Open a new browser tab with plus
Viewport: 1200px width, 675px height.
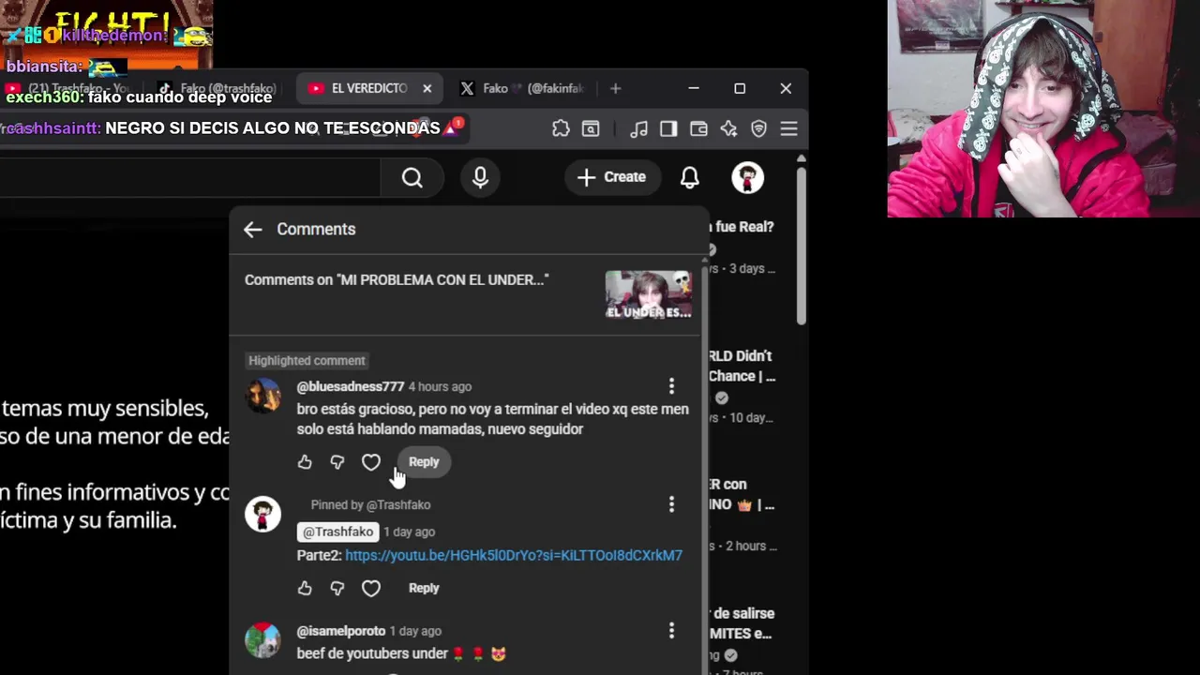pyautogui.click(x=615, y=88)
